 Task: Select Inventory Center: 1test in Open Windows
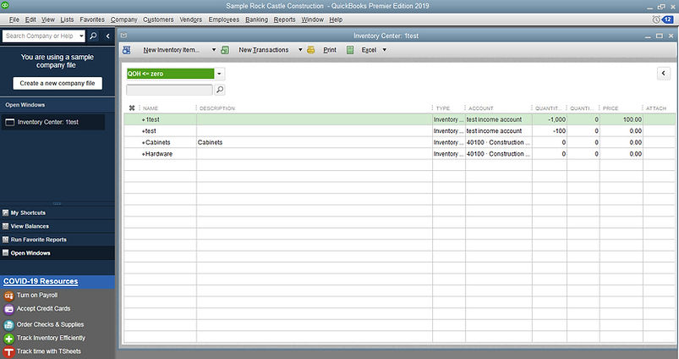(x=52, y=122)
